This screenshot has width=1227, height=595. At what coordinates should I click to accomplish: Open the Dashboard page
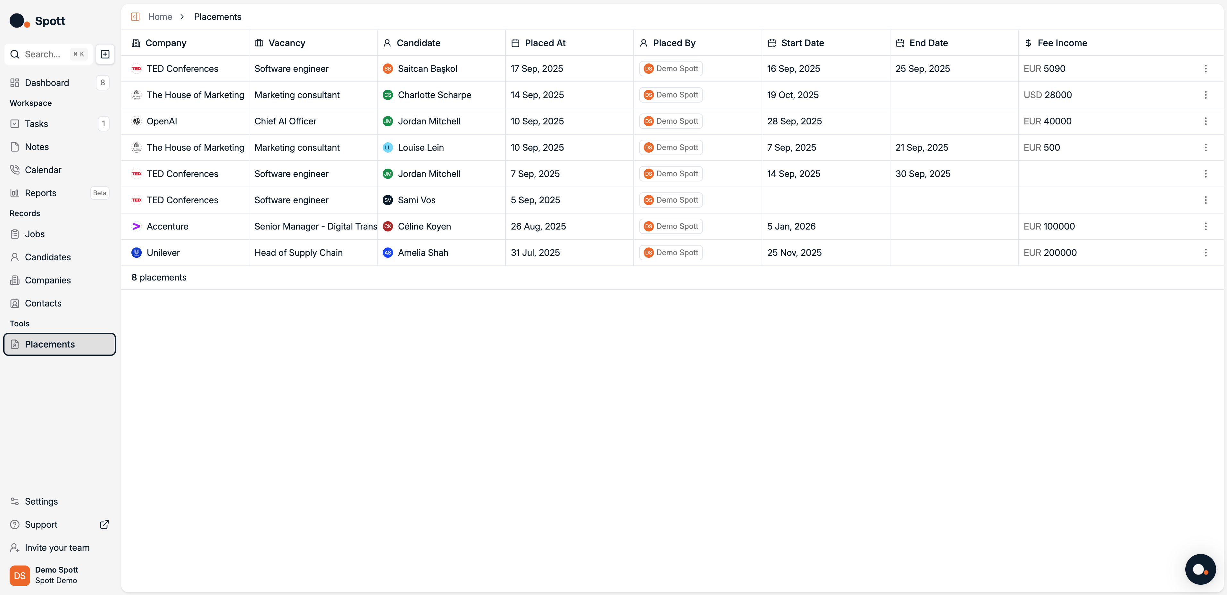point(59,83)
